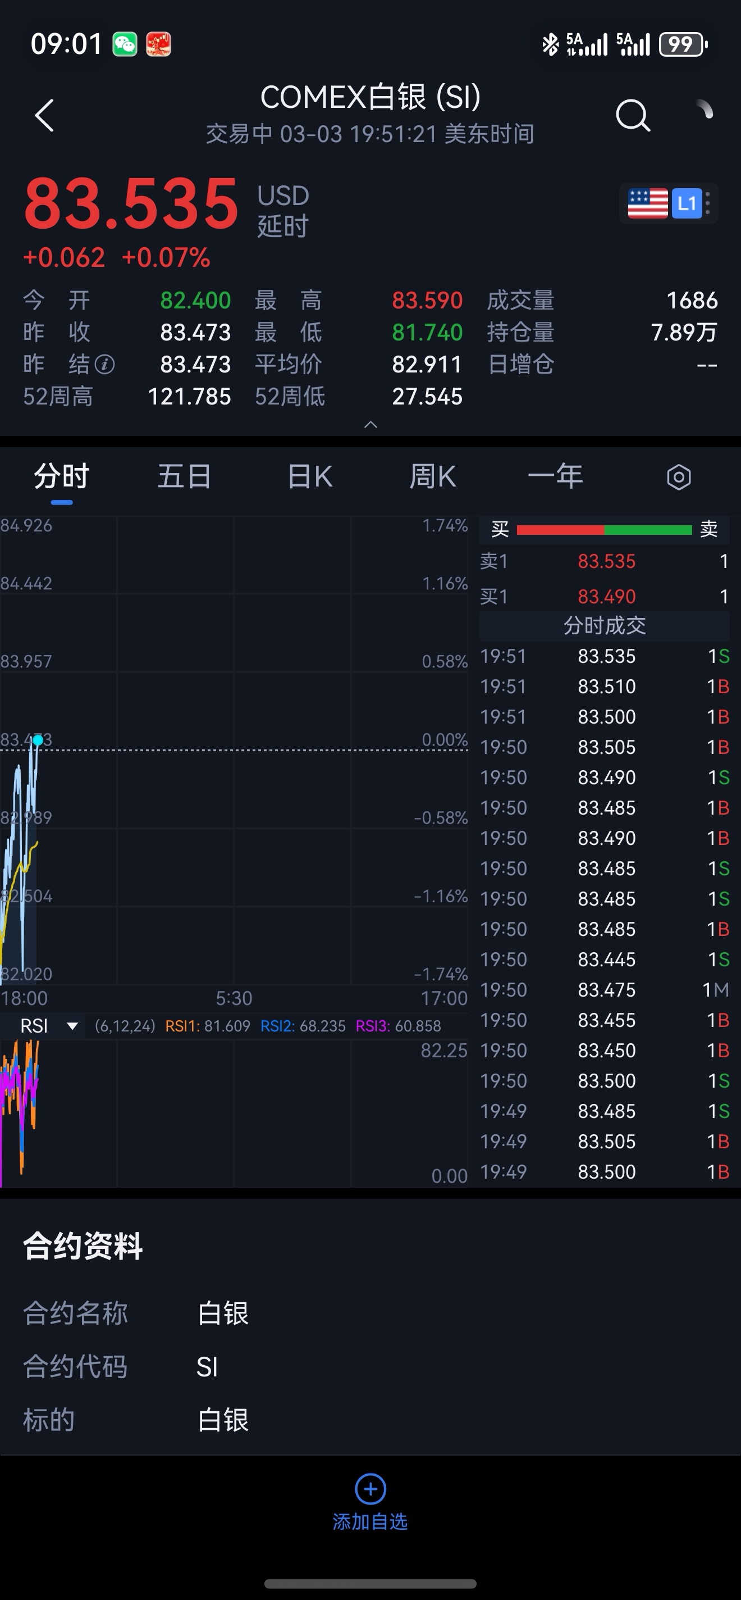741x1600 pixels.
Task: Switch to 周K tab
Action: click(x=433, y=477)
